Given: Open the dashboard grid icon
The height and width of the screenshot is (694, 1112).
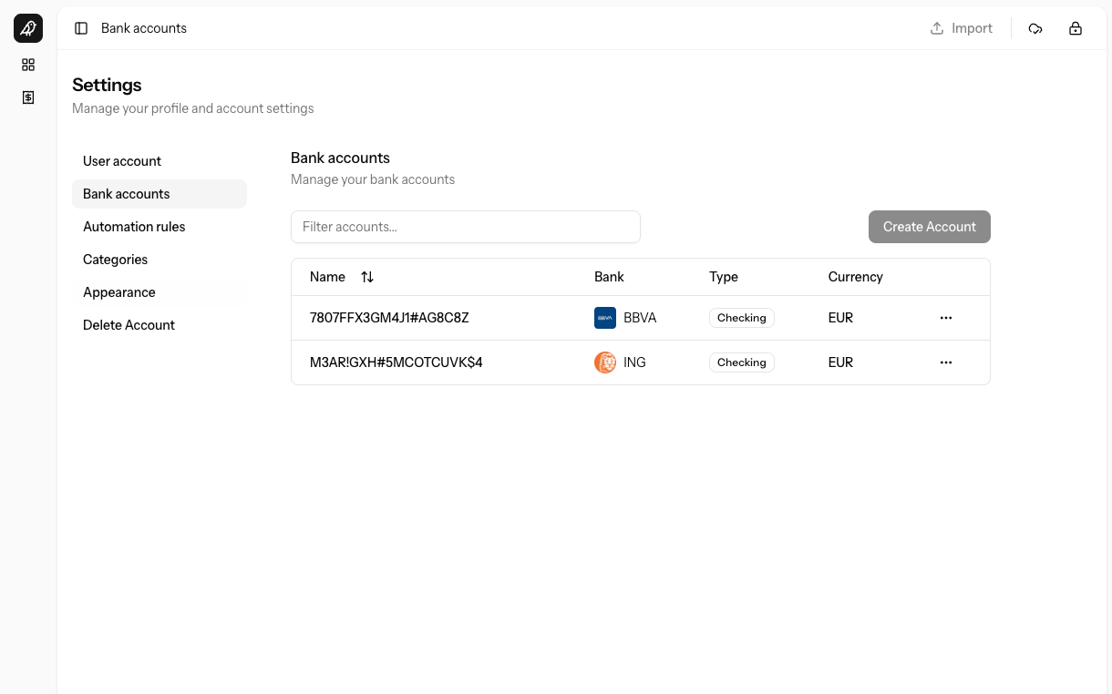Looking at the screenshot, I should pos(28,65).
